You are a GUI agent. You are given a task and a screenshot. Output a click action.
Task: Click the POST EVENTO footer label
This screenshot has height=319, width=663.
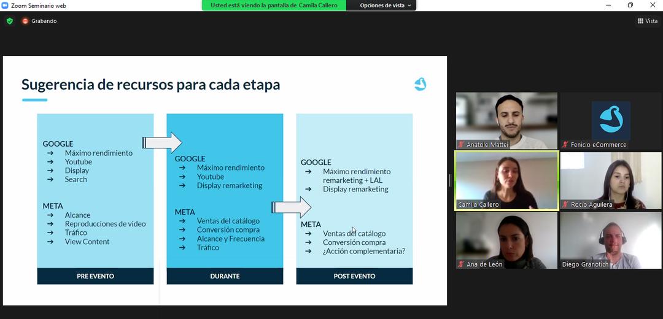click(354, 276)
